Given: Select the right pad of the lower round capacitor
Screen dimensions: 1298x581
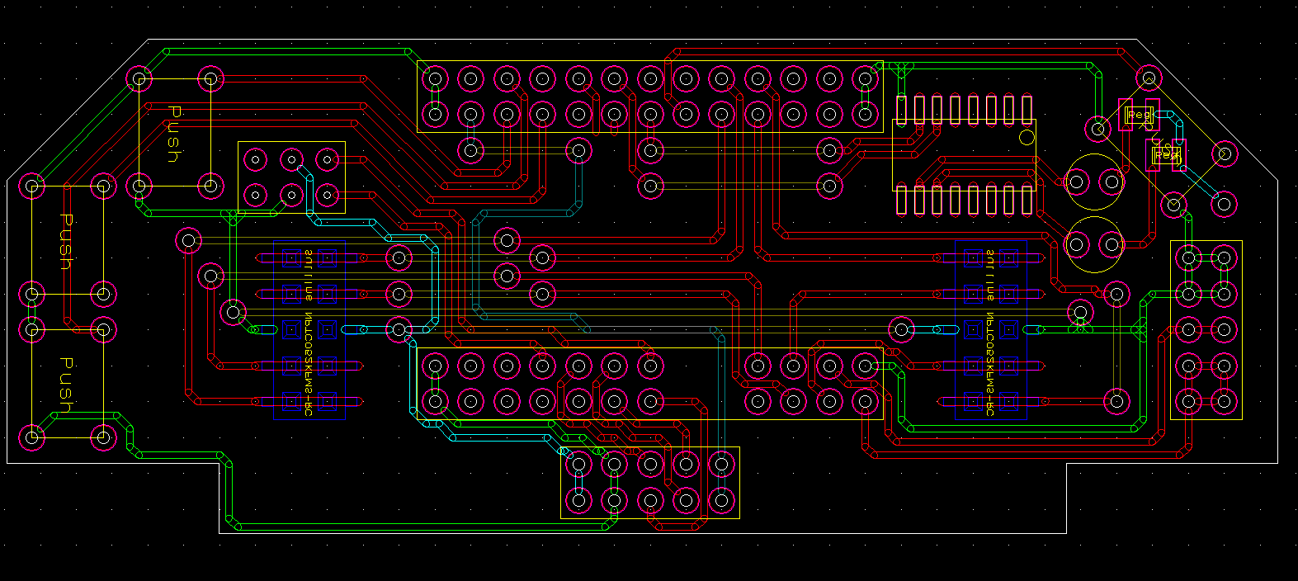Looking at the screenshot, I should point(1112,244).
